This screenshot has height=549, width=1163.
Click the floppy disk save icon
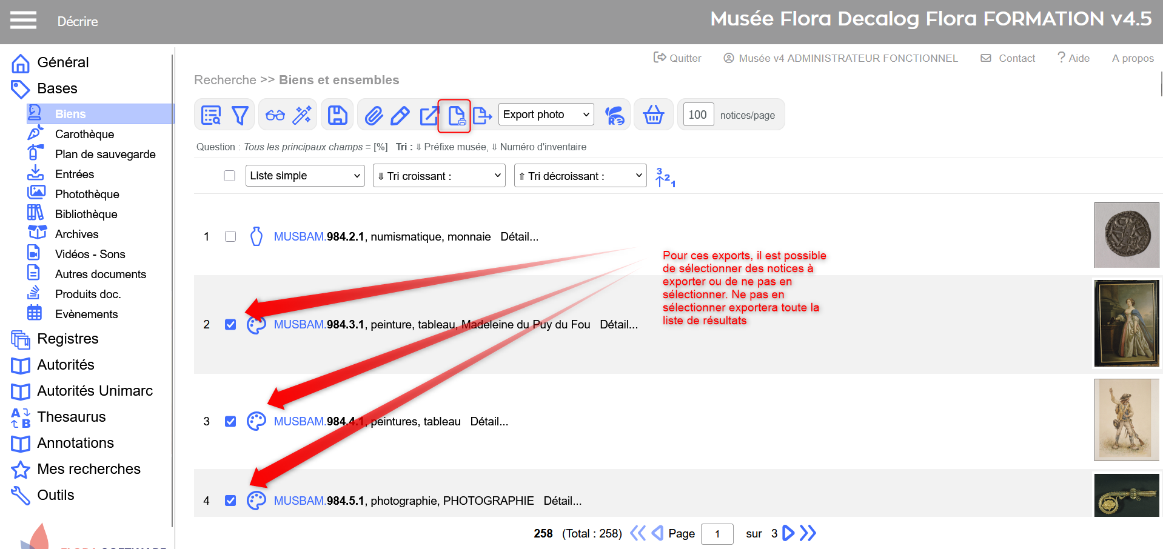[x=337, y=115]
